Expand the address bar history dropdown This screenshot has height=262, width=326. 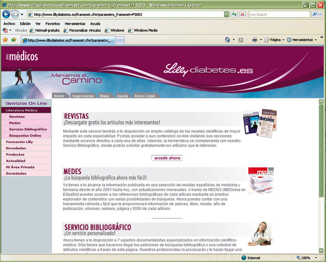227,14
